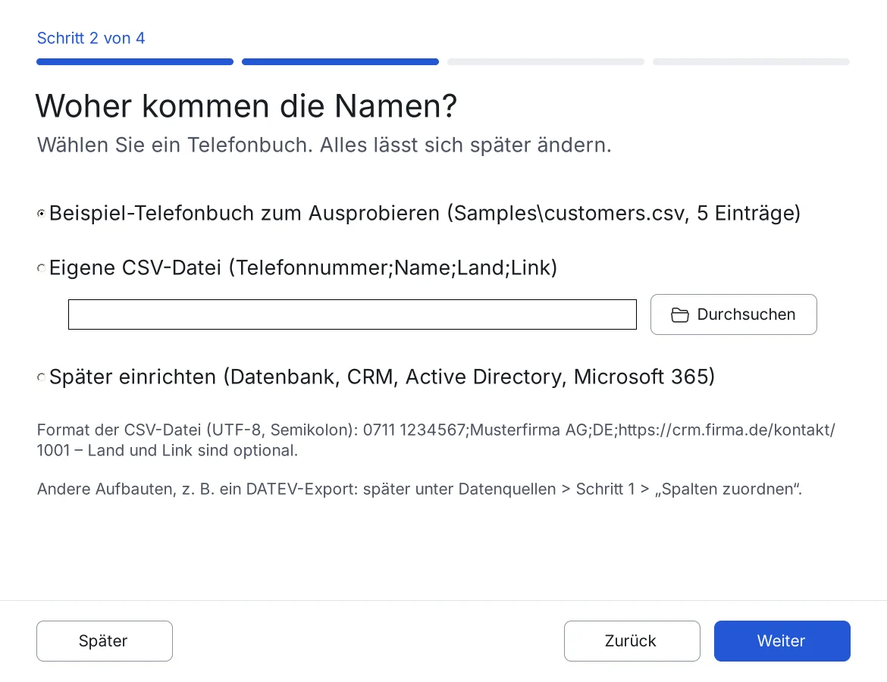Screen dimensions: 887x682
Task: Click the heading 'Woher kommen die Namen?'
Action: coord(246,106)
